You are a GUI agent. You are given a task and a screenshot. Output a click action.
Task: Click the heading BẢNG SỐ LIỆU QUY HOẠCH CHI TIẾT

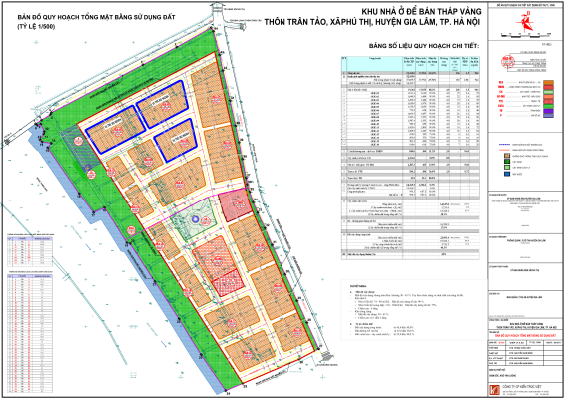pyautogui.click(x=424, y=46)
